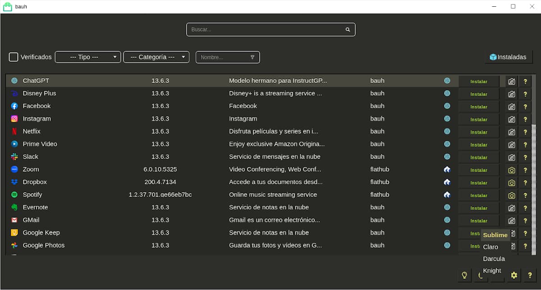
Task: Install Spotify from flathub
Action: (x=479, y=195)
